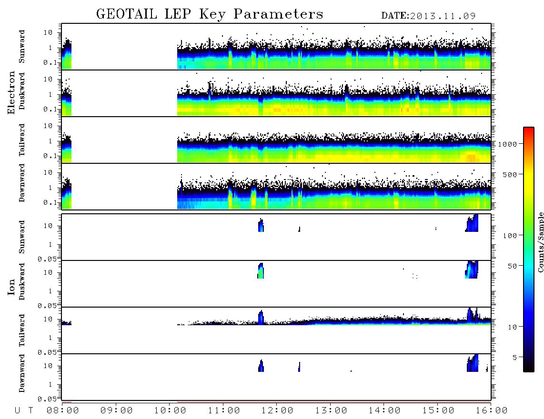Click the "0.05" tick of Ion Sunward panel
This screenshot has height=419, width=544.
point(47,259)
